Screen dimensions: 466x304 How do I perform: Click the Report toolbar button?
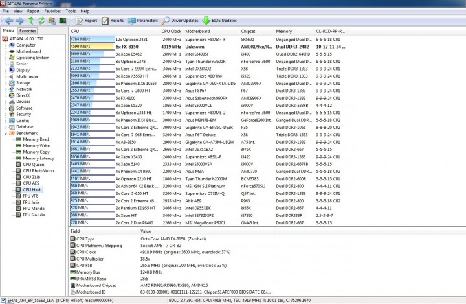tap(87, 21)
